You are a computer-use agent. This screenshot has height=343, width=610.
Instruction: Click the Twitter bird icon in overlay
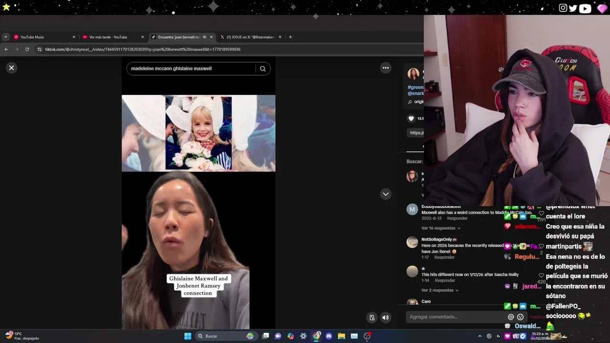tap(573, 8)
